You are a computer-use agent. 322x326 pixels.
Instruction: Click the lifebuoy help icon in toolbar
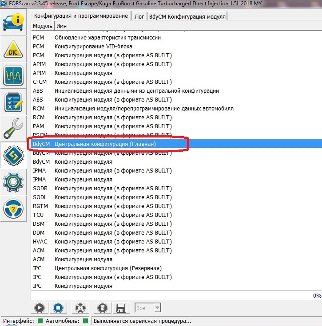80,308
